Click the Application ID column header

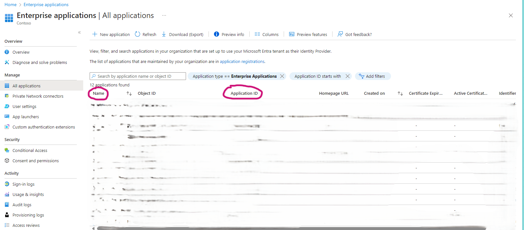(244, 93)
